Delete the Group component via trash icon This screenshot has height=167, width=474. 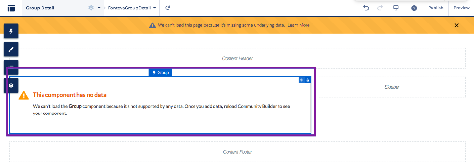pyautogui.click(x=308, y=80)
